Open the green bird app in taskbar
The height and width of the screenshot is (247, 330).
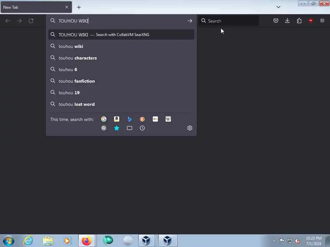[108, 241]
